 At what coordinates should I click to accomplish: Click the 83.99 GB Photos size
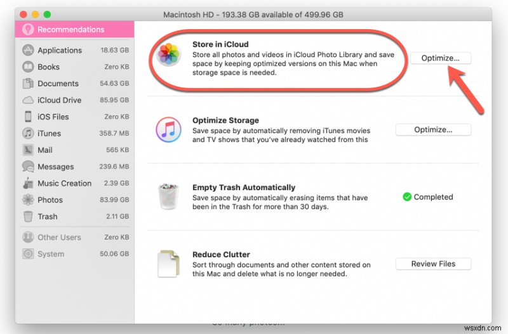(114, 200)
